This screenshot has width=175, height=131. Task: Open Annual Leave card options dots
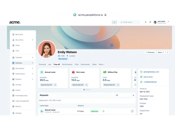point(55,85)
